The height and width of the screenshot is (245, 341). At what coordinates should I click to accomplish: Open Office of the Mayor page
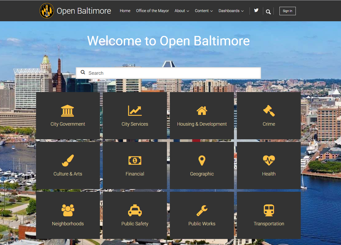point(152,11)
